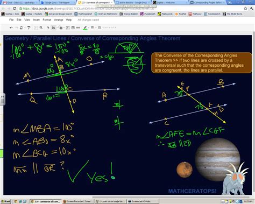Click the browser Reload icon
This screenshot has height=204, width=255.
15,9
